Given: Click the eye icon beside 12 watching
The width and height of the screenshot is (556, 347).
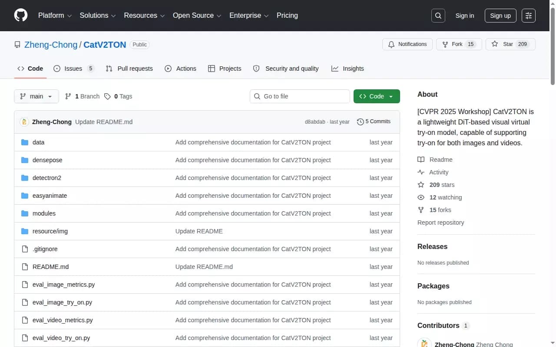Looking at the screenshot, I should [421, 197].
